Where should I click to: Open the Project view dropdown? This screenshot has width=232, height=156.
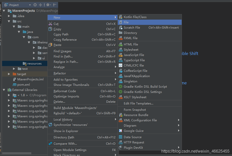point(30,5)
